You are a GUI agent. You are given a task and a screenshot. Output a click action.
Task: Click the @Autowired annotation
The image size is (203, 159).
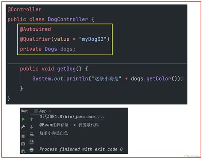coord(35,29)
